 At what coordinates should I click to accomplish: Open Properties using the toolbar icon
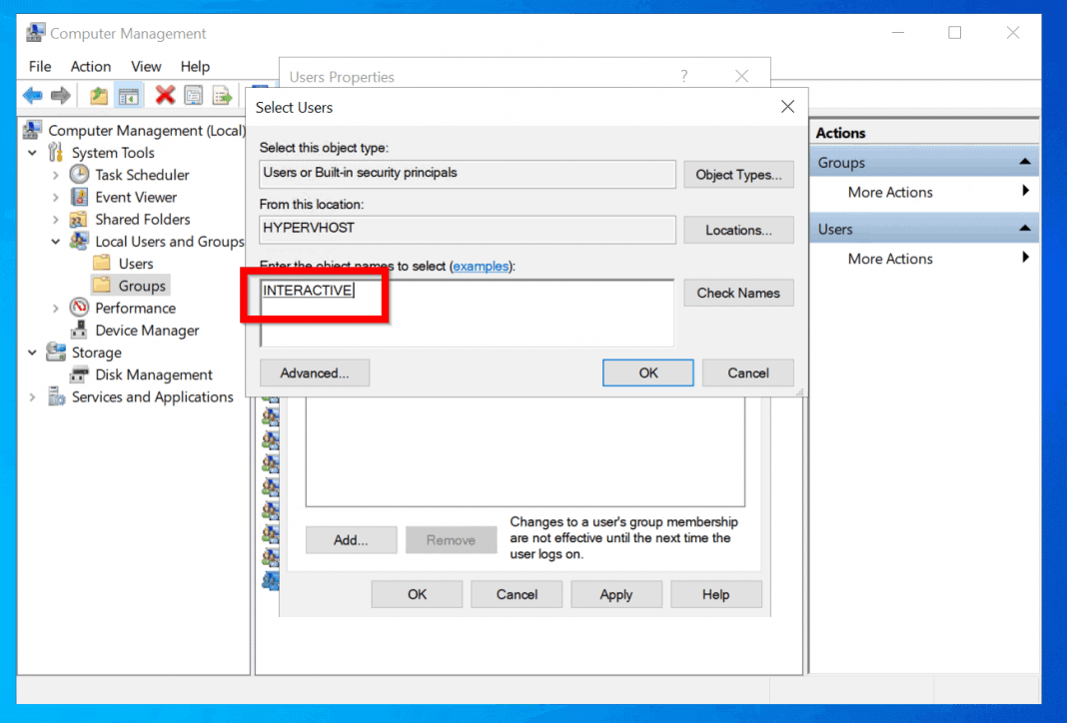click(x=193, y=95)
